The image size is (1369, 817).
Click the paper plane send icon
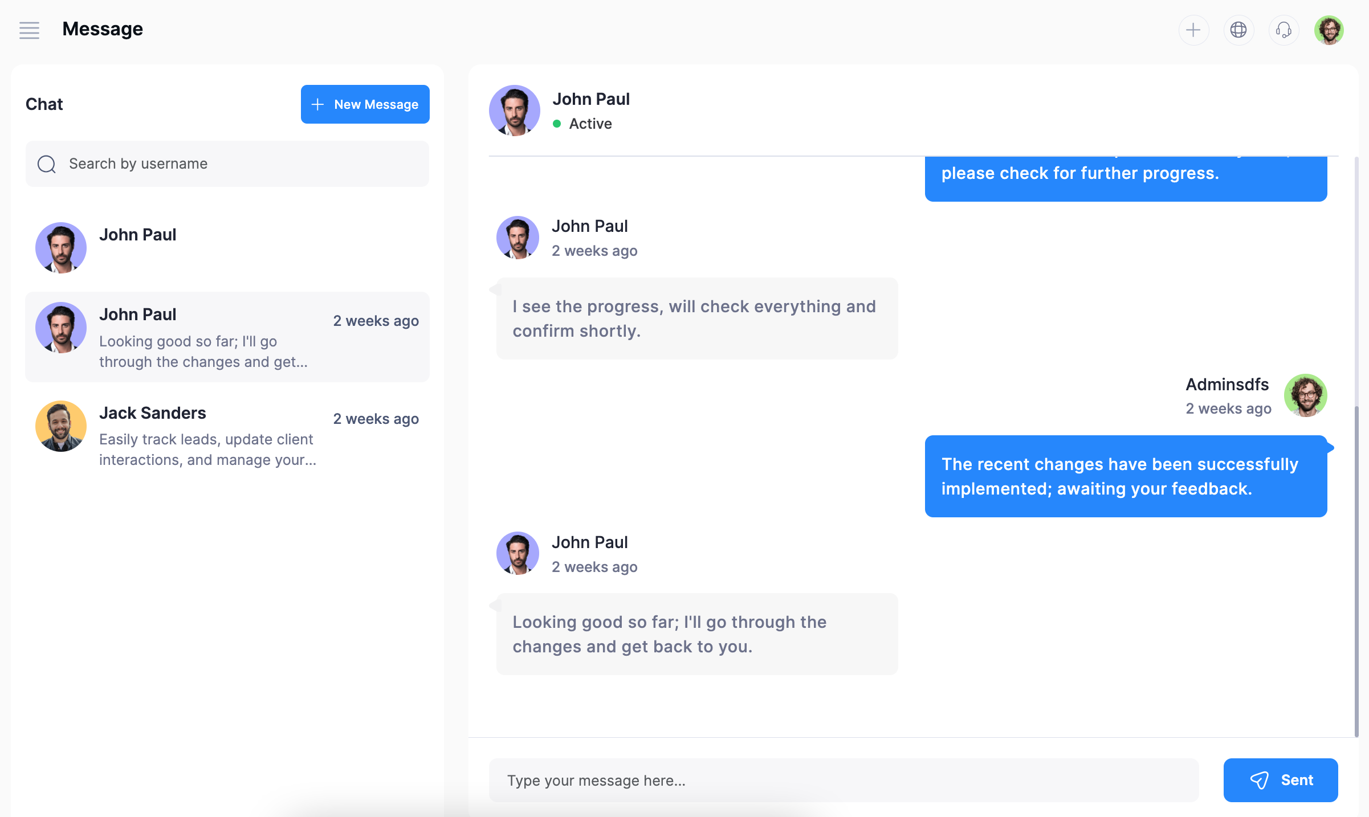coord(1259,780)
